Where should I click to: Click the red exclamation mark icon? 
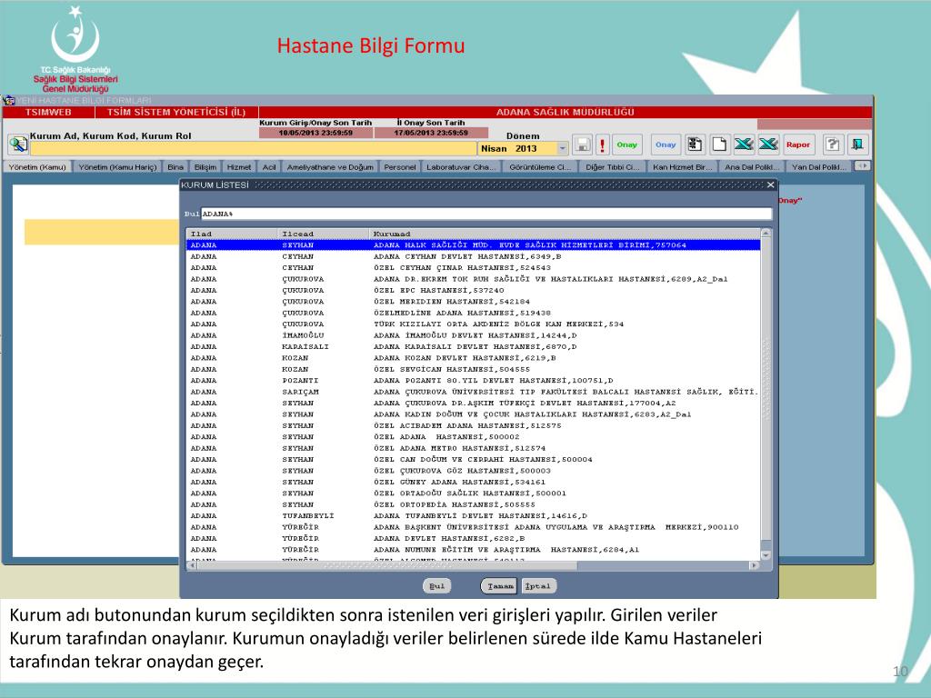click(x=602, y=145)
